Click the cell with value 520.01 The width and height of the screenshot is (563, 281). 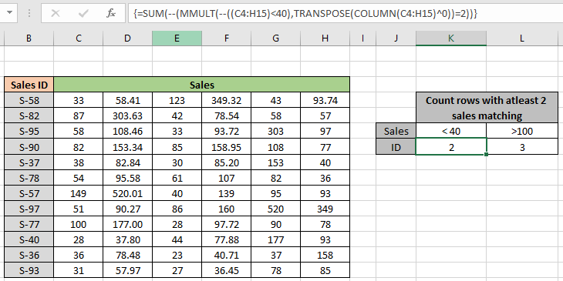click(127, 193)
